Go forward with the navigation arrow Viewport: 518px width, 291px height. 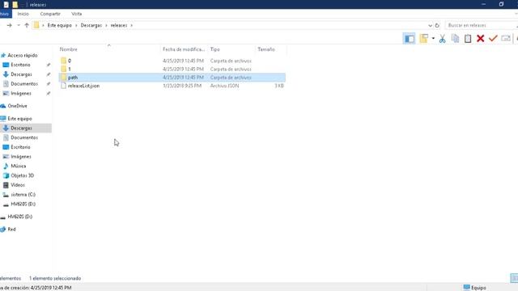click(x=9, y=25)
